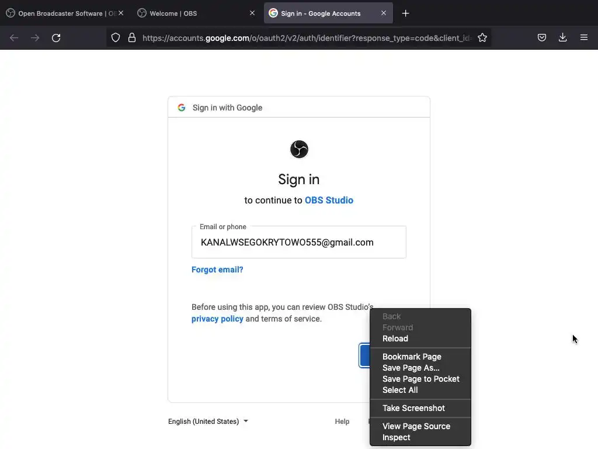
Task: Click the Forgot email? link
Action: tap(217, 270)
